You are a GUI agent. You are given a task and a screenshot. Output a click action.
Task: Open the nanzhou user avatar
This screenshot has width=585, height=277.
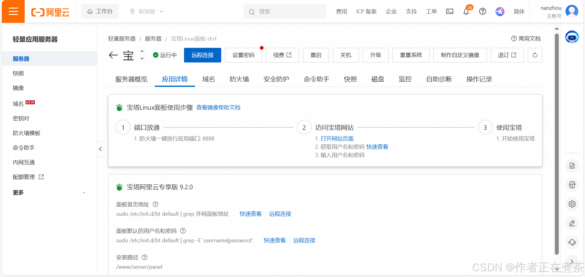(x=572, y=11)
